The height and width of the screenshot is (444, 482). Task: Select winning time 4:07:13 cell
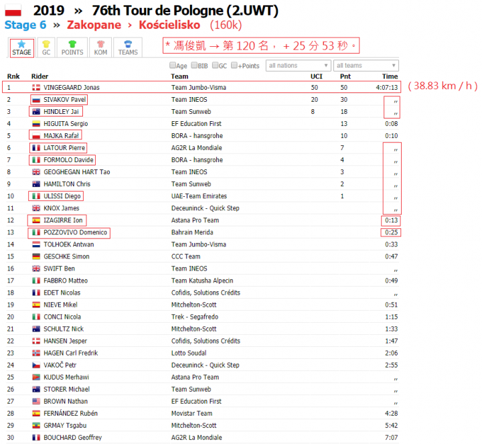pyautogui.click(x=386, y=87)
